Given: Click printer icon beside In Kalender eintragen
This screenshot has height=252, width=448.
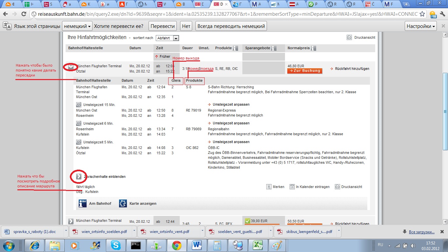Looking at the screenshot, I should point(337,187).
